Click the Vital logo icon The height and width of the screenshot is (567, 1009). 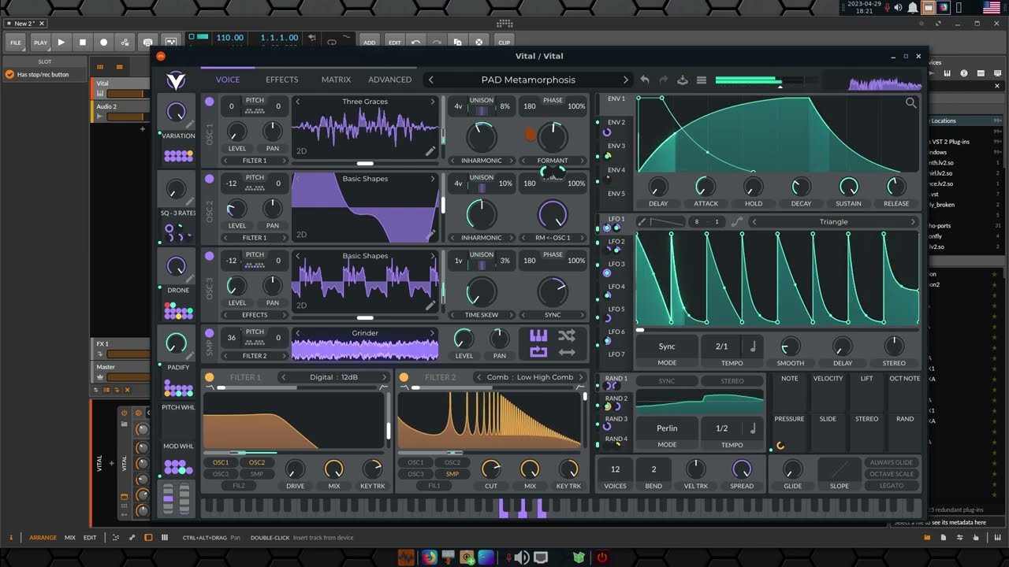(176, 80)
